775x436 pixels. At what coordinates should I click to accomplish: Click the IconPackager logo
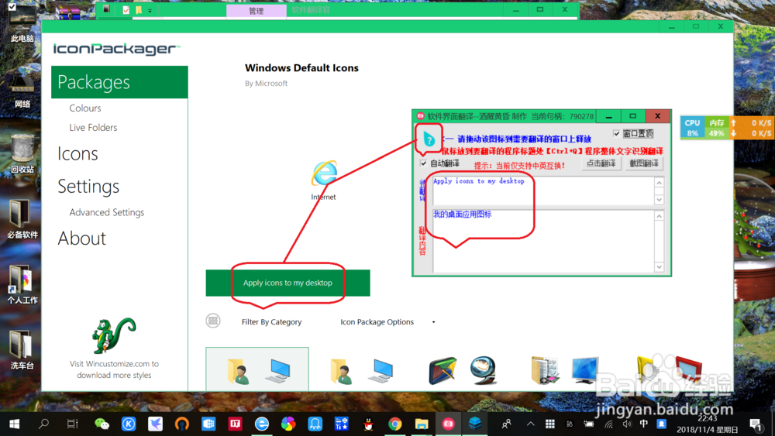(x=117, y=49)
